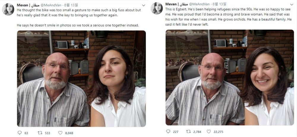Screen dimensions: 297x137
Task: Open Mevan's avatar on the Egbert tweet
Action: pyautogui.click(x=157, y=8)
